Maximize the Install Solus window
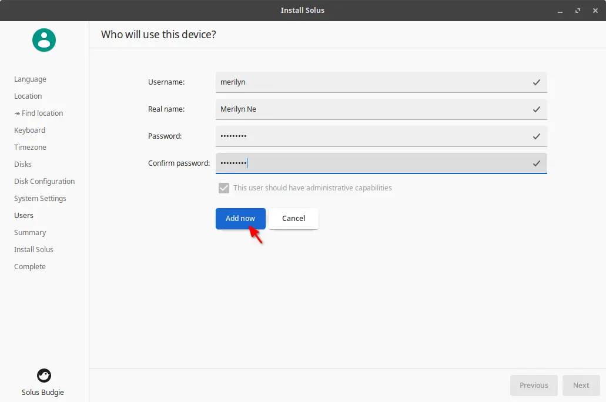 coord(578,11)
